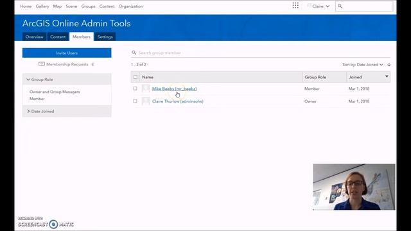Check the Claire Thurlow row checkbox
This screenshot has width=411, height=231.
pyautogui.click(x=135, y=101)
